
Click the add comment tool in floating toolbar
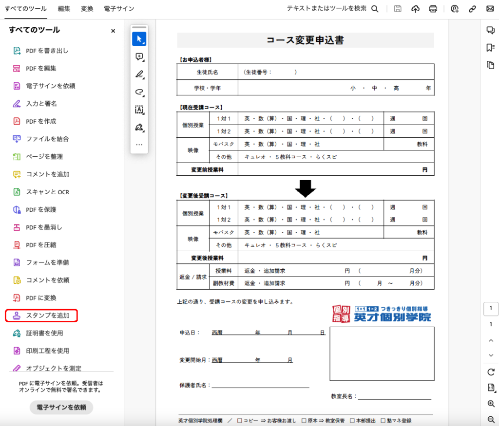pyautogui.click(x=139, y=57)
